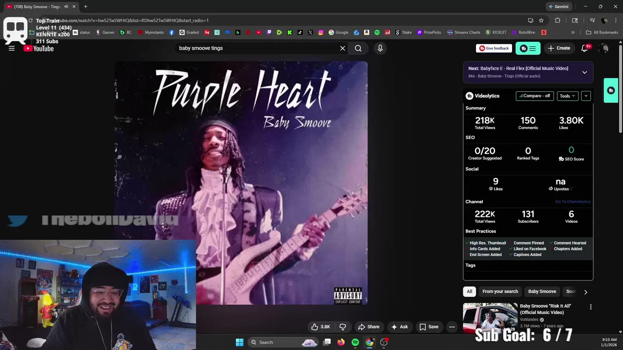The height and width of the screenshot is (350, 623).
Task: Bookmark this page with the star icon
Action: pyautogui.click(x=541, y=20)
